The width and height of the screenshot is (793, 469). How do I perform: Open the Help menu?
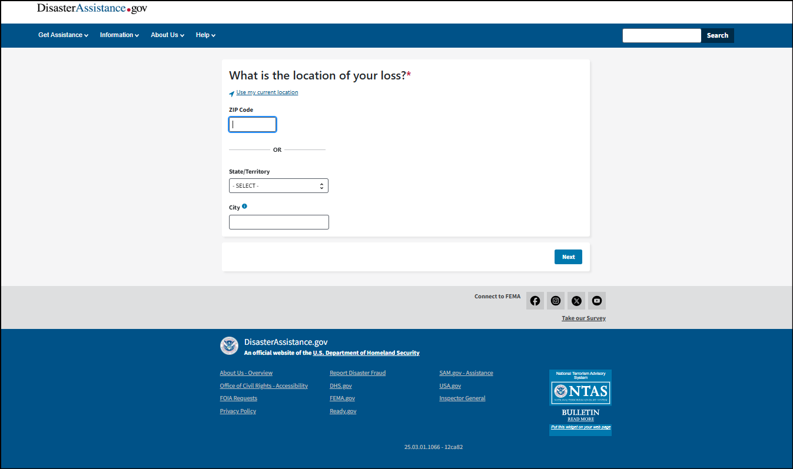coord(205,35)
